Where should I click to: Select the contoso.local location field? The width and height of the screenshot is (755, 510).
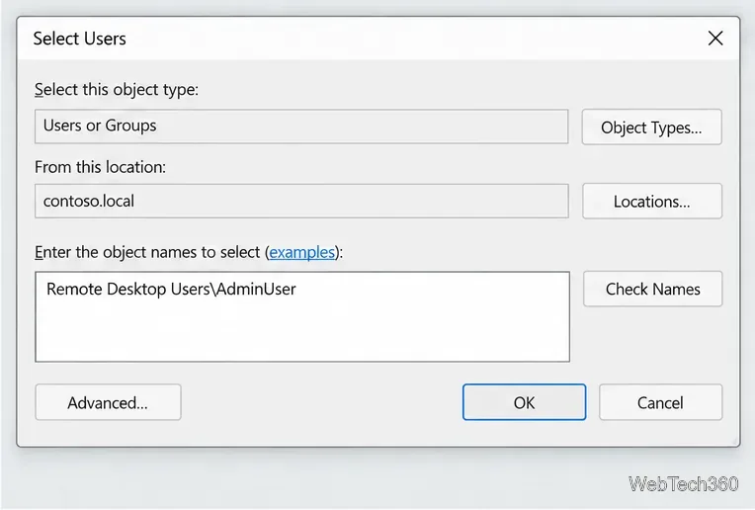tap(301, 201)
